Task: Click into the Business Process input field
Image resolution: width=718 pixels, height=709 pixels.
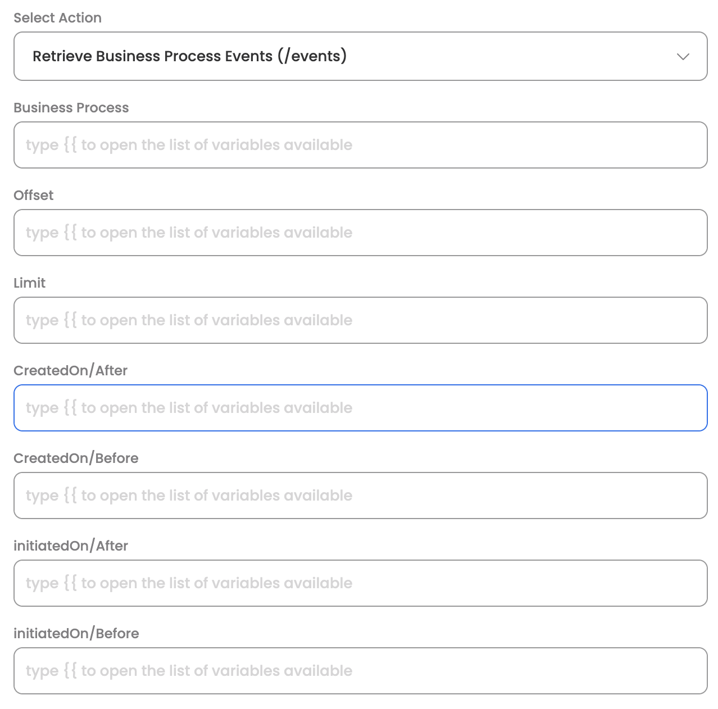Action: click(360, 145)
